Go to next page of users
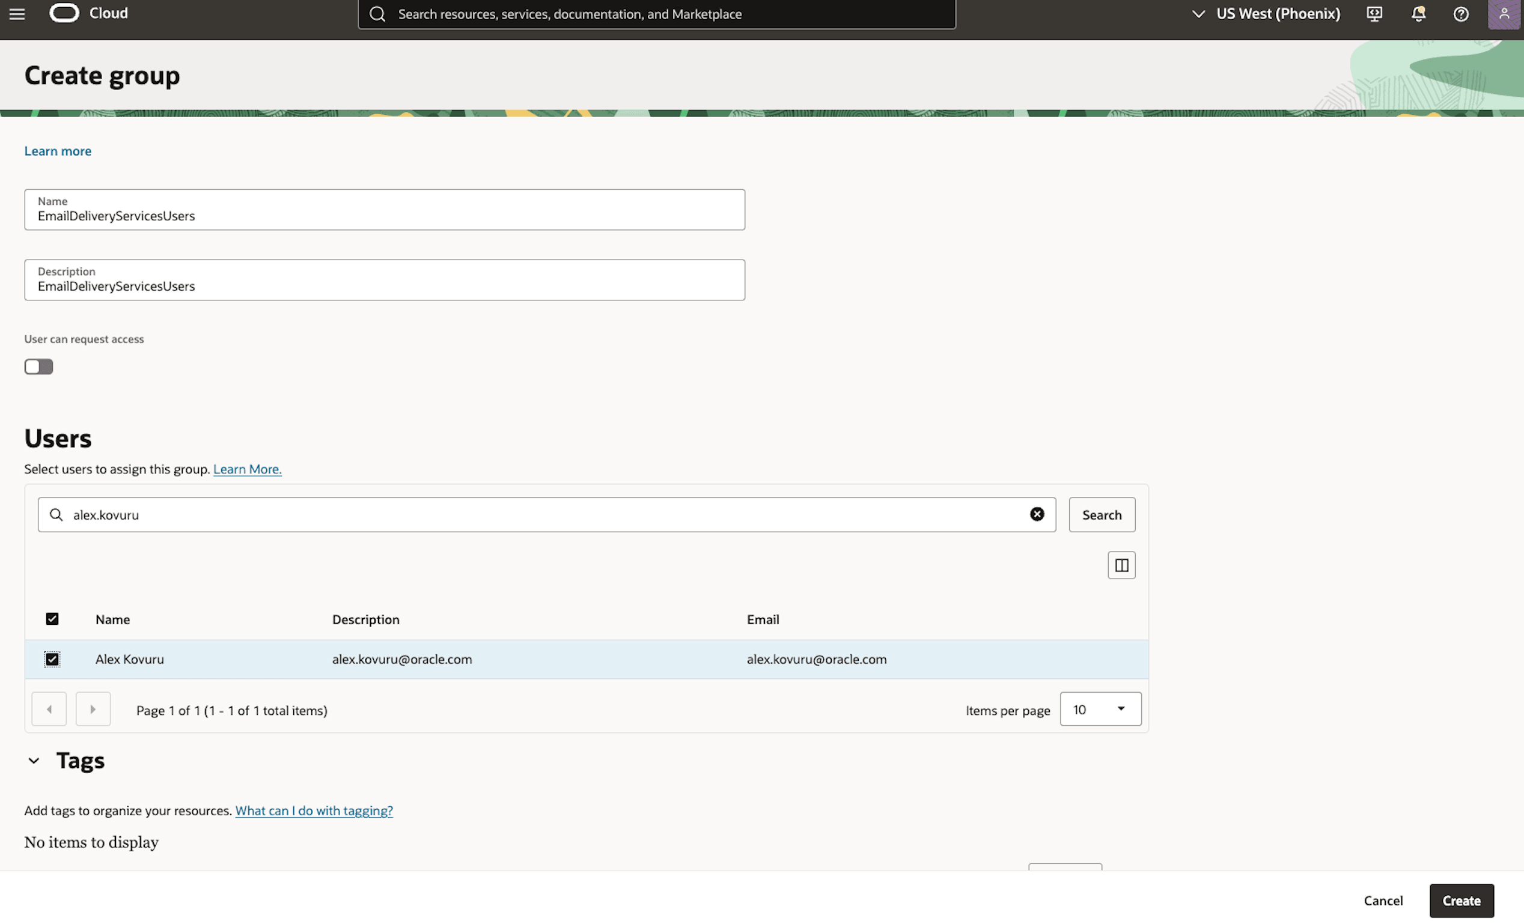The height and width of the screenshot is (924, 1524). [x=93, y=709]
